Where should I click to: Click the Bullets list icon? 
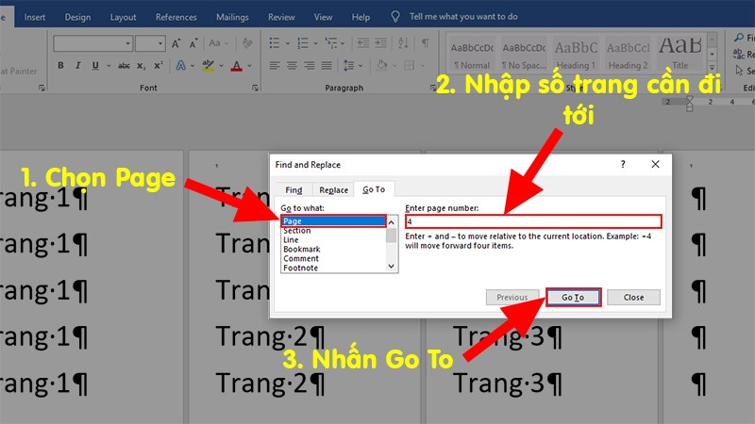275,43
